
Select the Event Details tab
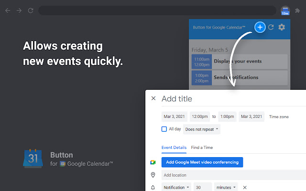(174, 148)
